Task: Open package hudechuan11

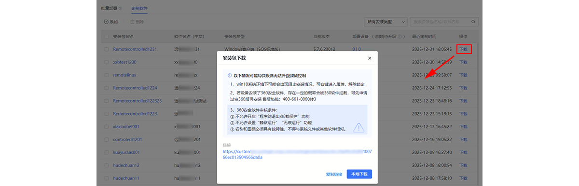Action: 126,178
